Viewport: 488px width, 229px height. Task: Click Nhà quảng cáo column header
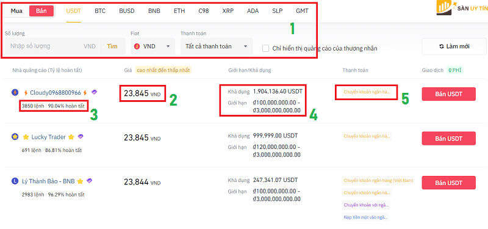pyautogui.click(x=47, y=70)
